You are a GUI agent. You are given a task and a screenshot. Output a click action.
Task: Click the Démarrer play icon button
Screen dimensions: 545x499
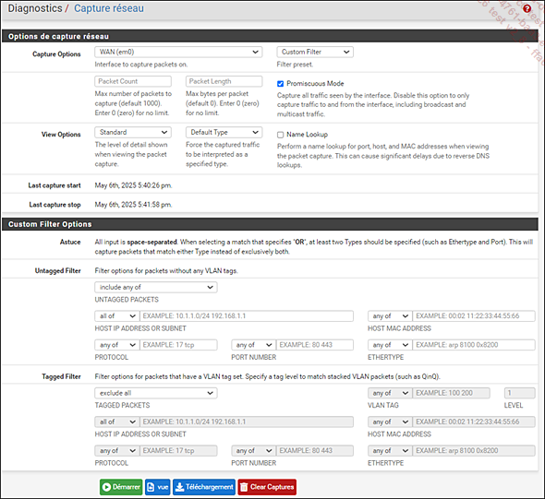click(121, 487)
